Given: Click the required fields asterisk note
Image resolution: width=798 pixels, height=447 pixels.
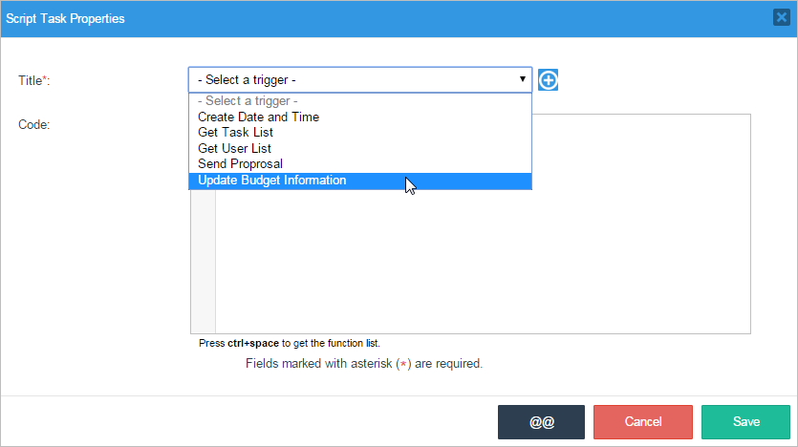Looking at the screenshot, I should coord(363,364).
